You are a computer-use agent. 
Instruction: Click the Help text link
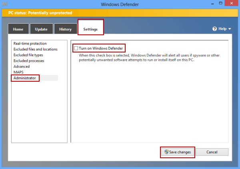point(222,29)
